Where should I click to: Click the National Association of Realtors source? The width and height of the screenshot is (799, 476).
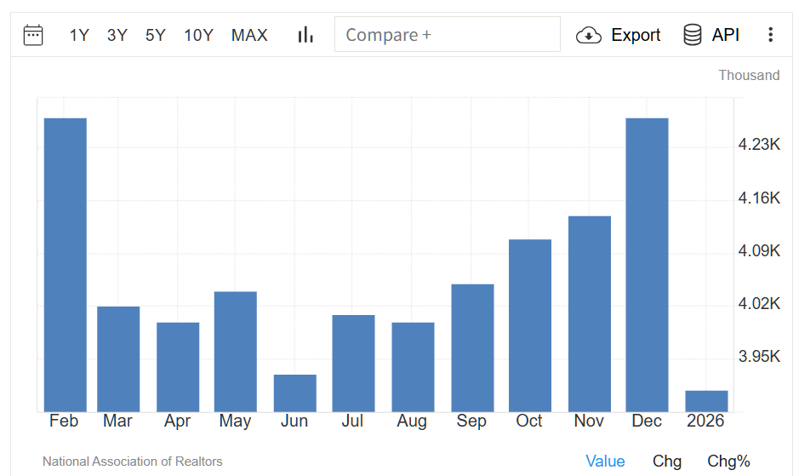[133, 462]
